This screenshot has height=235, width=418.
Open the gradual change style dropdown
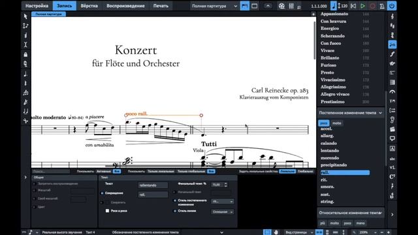pyautogui.click(x=222, y=202)
